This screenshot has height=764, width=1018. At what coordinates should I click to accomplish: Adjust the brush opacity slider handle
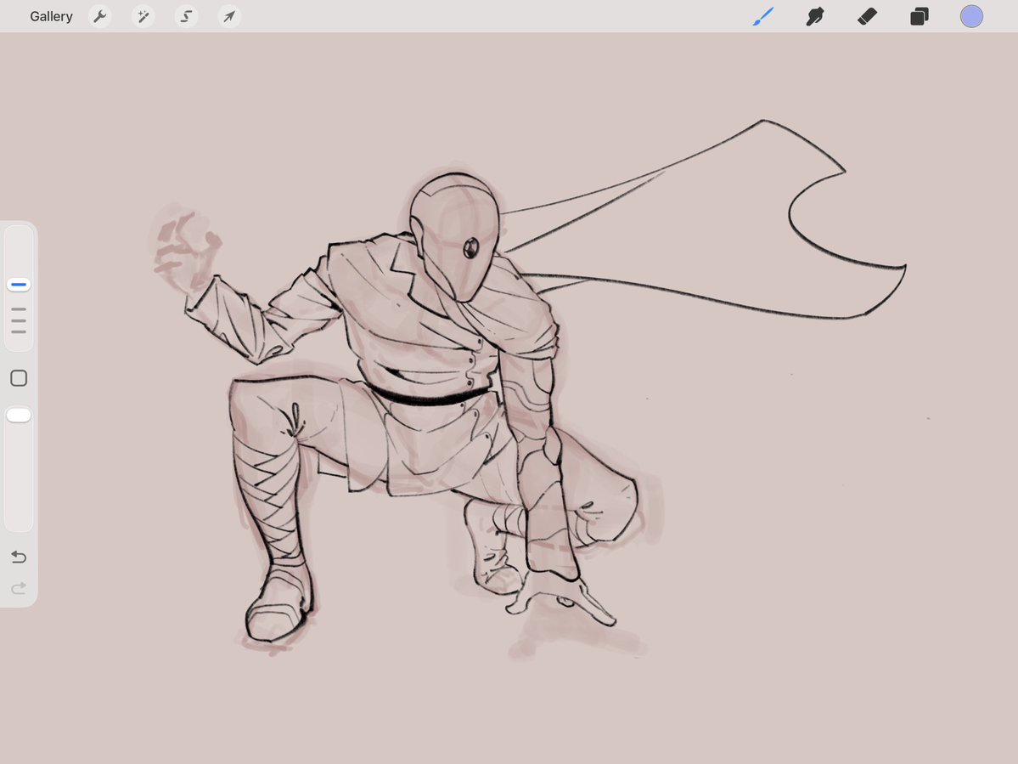[x=19, y=415]
